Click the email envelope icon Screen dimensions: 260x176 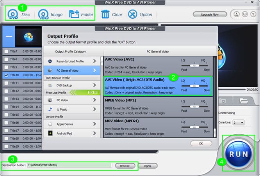pos(245,14)
